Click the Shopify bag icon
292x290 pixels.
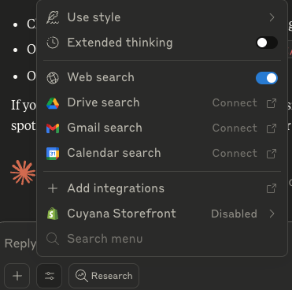[53, 214]
